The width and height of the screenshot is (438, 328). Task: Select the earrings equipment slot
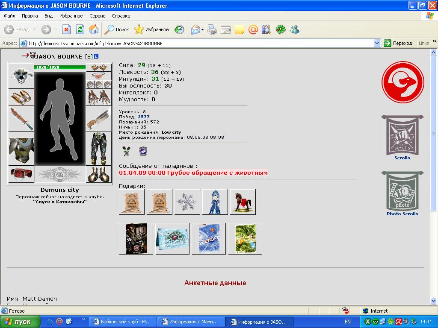coord(99,67)
